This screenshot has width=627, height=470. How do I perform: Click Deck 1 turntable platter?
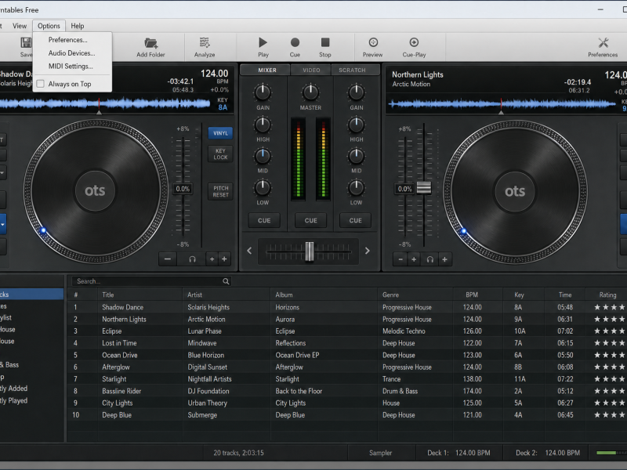click(95, 191)
